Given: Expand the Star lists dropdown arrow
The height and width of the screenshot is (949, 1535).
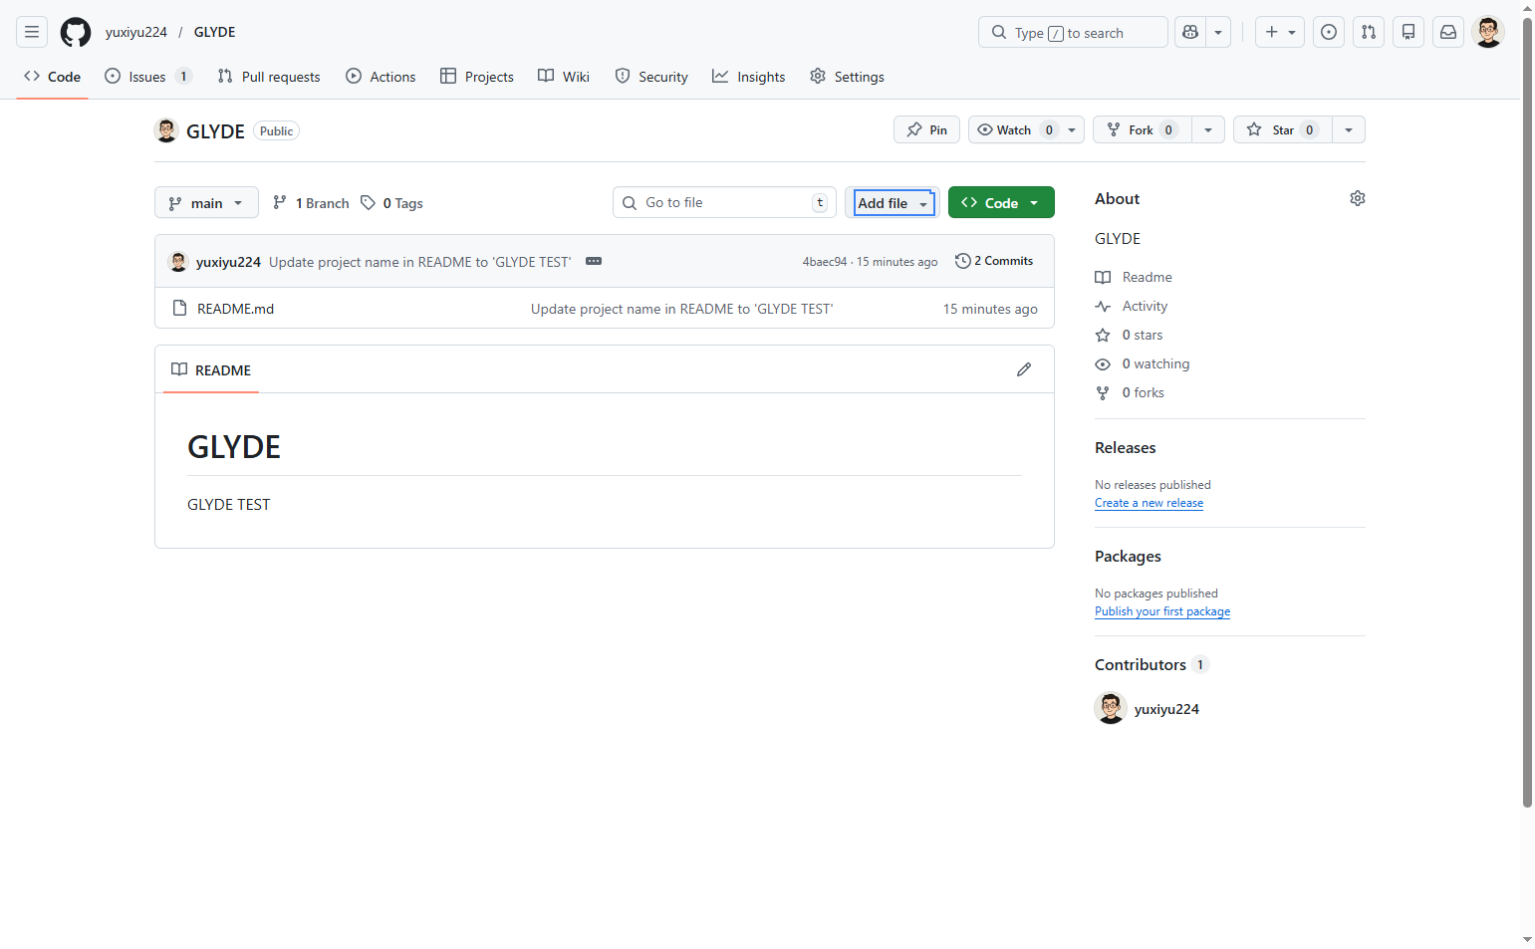Looking at the screenshot, I should (x=1349, y=129).
